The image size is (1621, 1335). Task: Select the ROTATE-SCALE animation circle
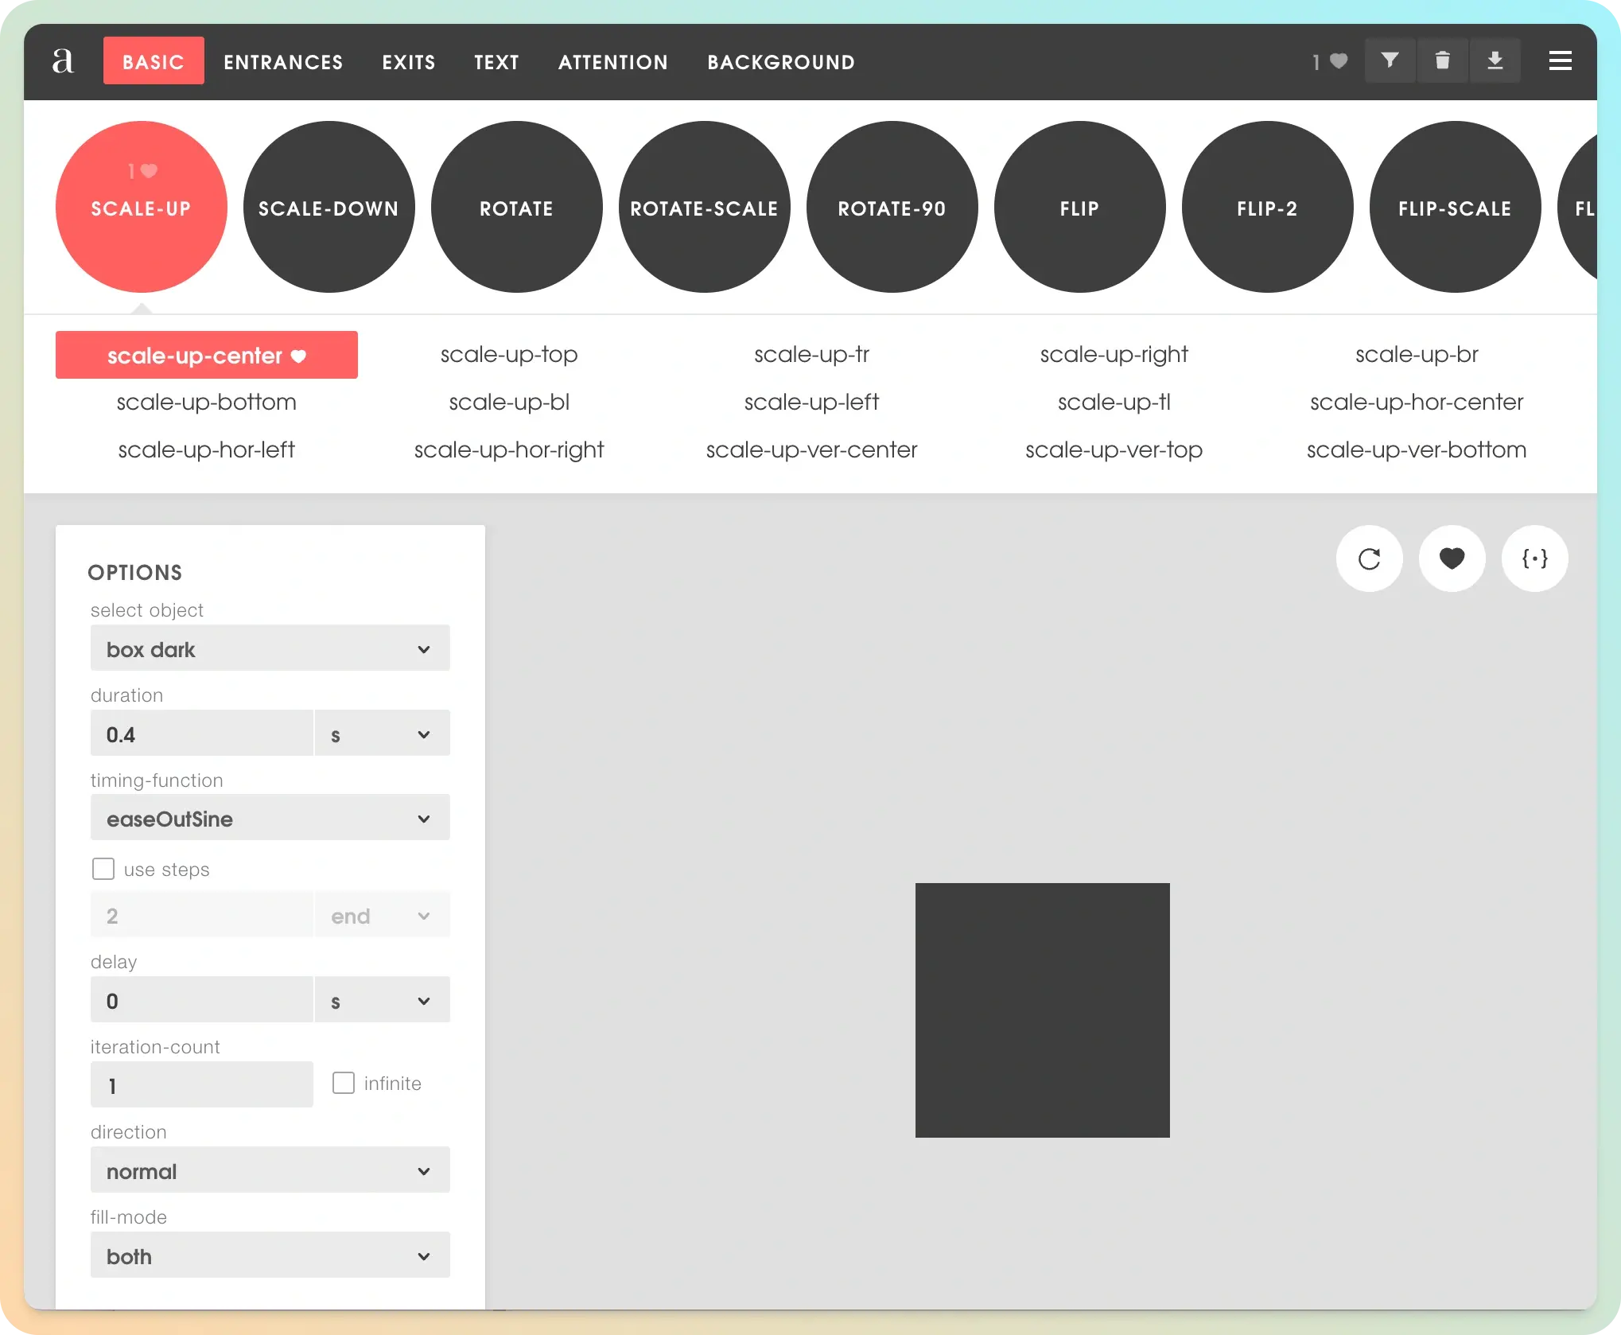pyautogui.click(x=704, y=207)
